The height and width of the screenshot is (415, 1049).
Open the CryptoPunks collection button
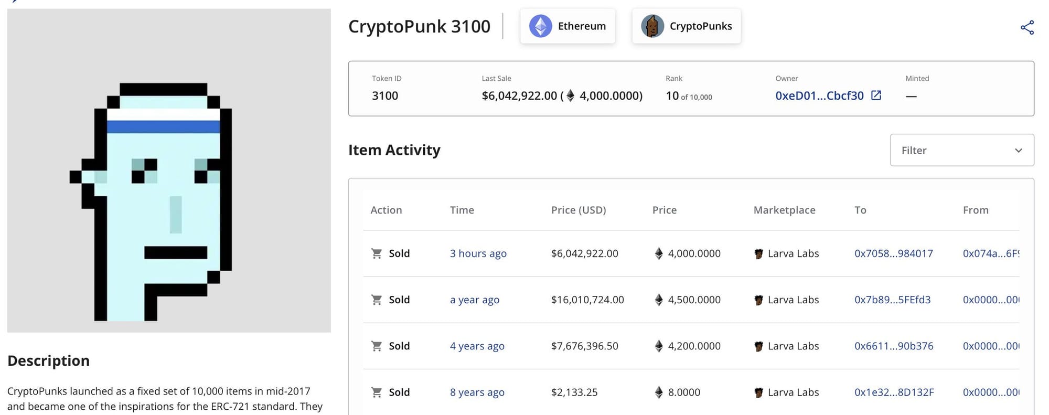tap(687, 26)
